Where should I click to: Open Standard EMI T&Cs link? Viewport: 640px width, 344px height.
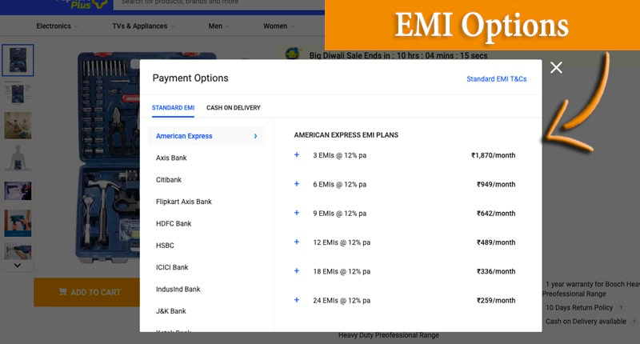point(496,78)
